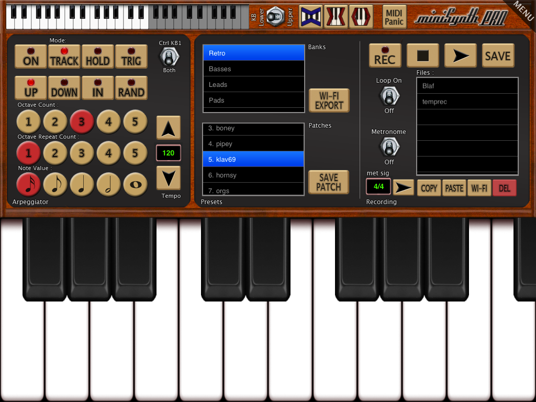Select whole note value
This screenshot has height=402, width=536.
(x=136, y=185)
